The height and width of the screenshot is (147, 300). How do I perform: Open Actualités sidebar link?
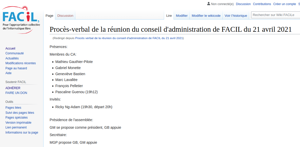12,58
